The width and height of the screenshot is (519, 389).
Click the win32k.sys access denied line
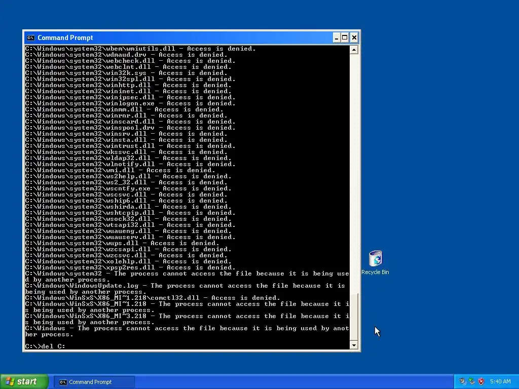click(126, 73)
